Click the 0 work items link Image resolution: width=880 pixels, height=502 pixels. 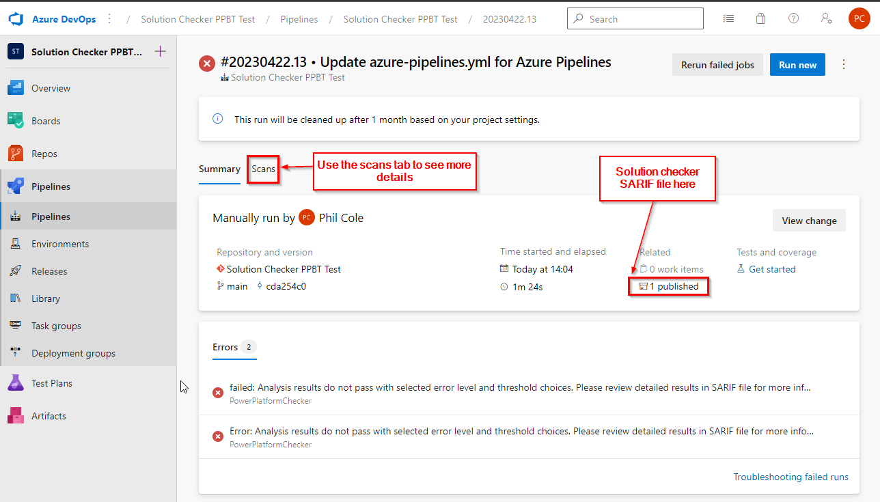(671, 269)
